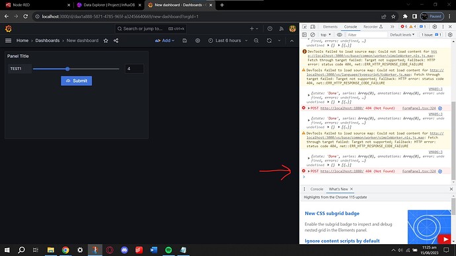456x256 pixels.
Task: Open the plus New dropdown in top bar
Action: [x=254, y=29]
